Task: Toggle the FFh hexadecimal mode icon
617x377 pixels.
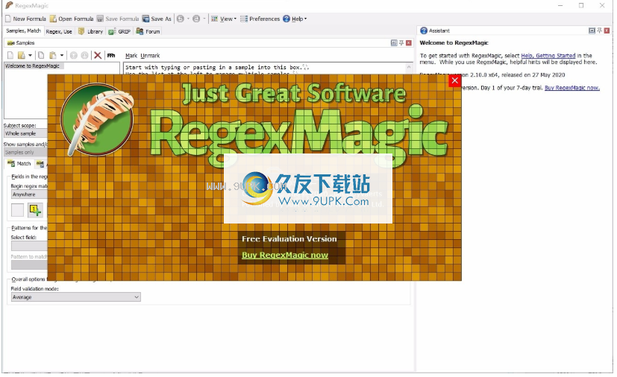Action: (111, 55)
